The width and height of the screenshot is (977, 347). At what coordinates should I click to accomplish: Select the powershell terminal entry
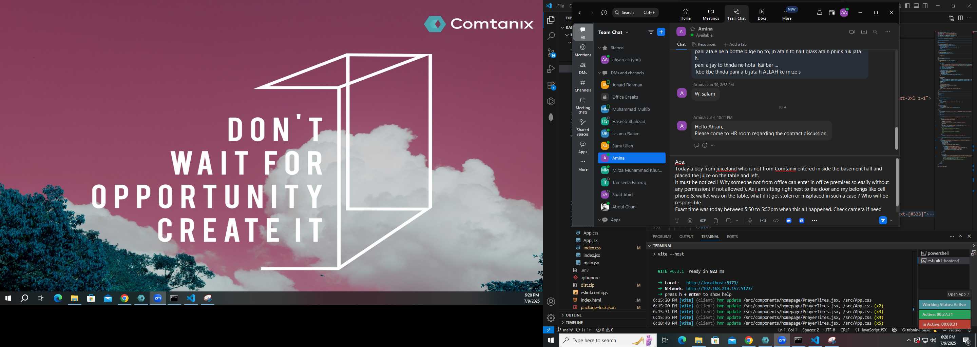(944, 253)
